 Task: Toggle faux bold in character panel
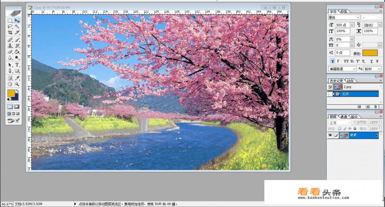point(332,61)
